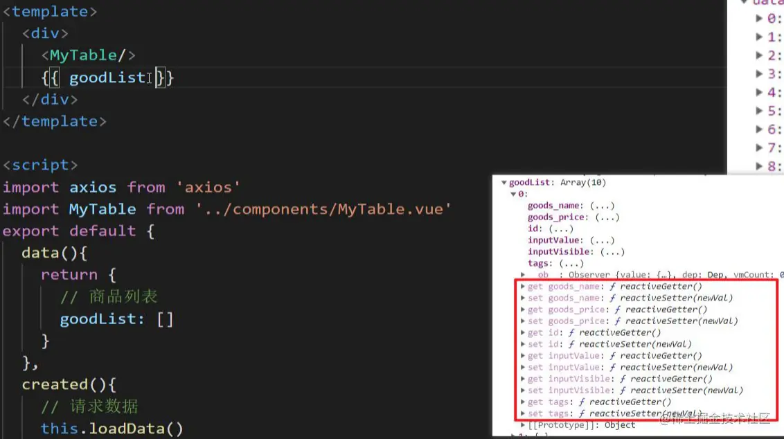The height and width of the screenshot is (439, 784).
Task: Click the opening <script> tag
Action: (40, 165)
